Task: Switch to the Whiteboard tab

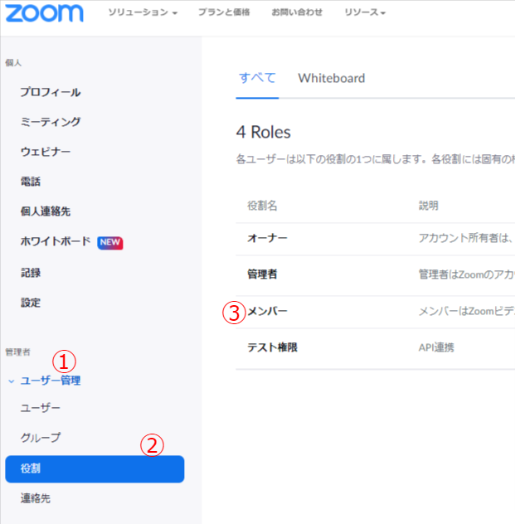Action: (332, 78)
